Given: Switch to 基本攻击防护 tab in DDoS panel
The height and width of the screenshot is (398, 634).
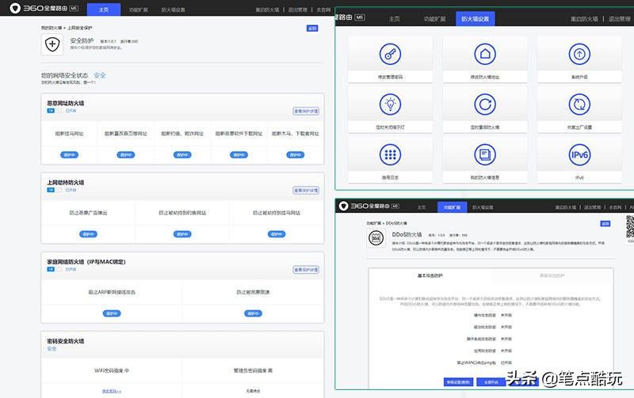Looking at the screenshot, I should coord(430,275).
